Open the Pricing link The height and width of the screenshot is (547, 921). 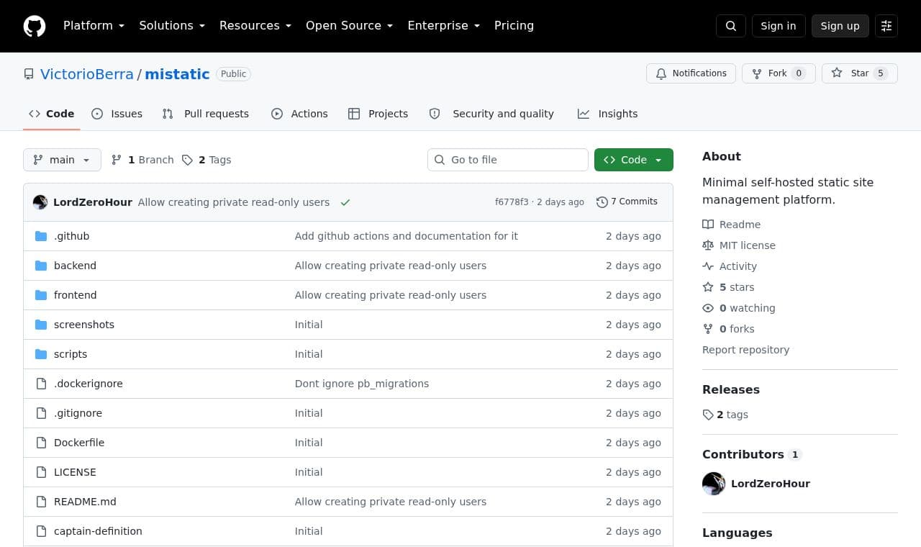coord(514,25)
